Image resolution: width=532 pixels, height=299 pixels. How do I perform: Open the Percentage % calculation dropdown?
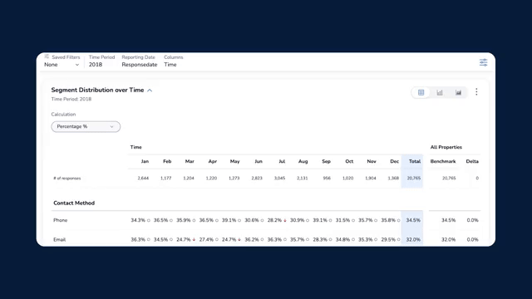tap(86, 126)
